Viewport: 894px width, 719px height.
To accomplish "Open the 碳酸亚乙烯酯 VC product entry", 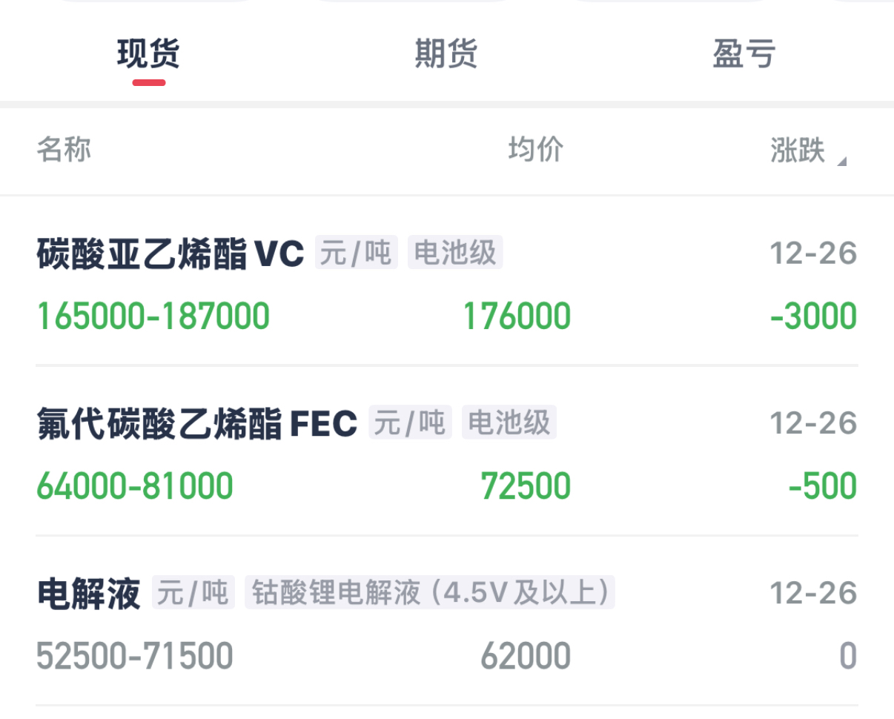I will click(170, 254).
